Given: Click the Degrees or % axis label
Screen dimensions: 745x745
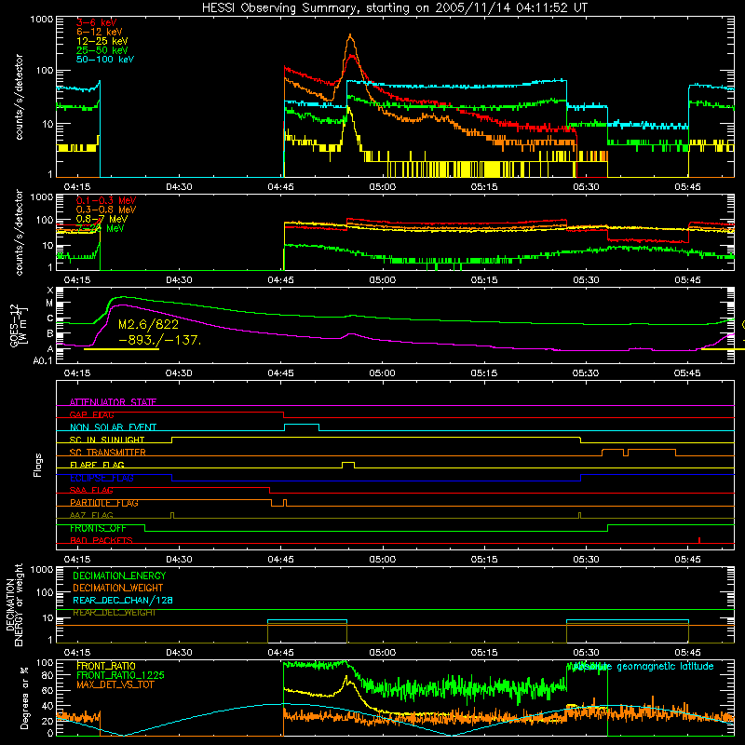Looking at the screenshot, I should tap(24, 698).
